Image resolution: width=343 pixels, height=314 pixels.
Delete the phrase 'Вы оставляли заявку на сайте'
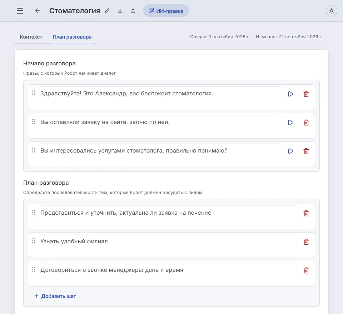pyautogui.click(x=306, y=123)
